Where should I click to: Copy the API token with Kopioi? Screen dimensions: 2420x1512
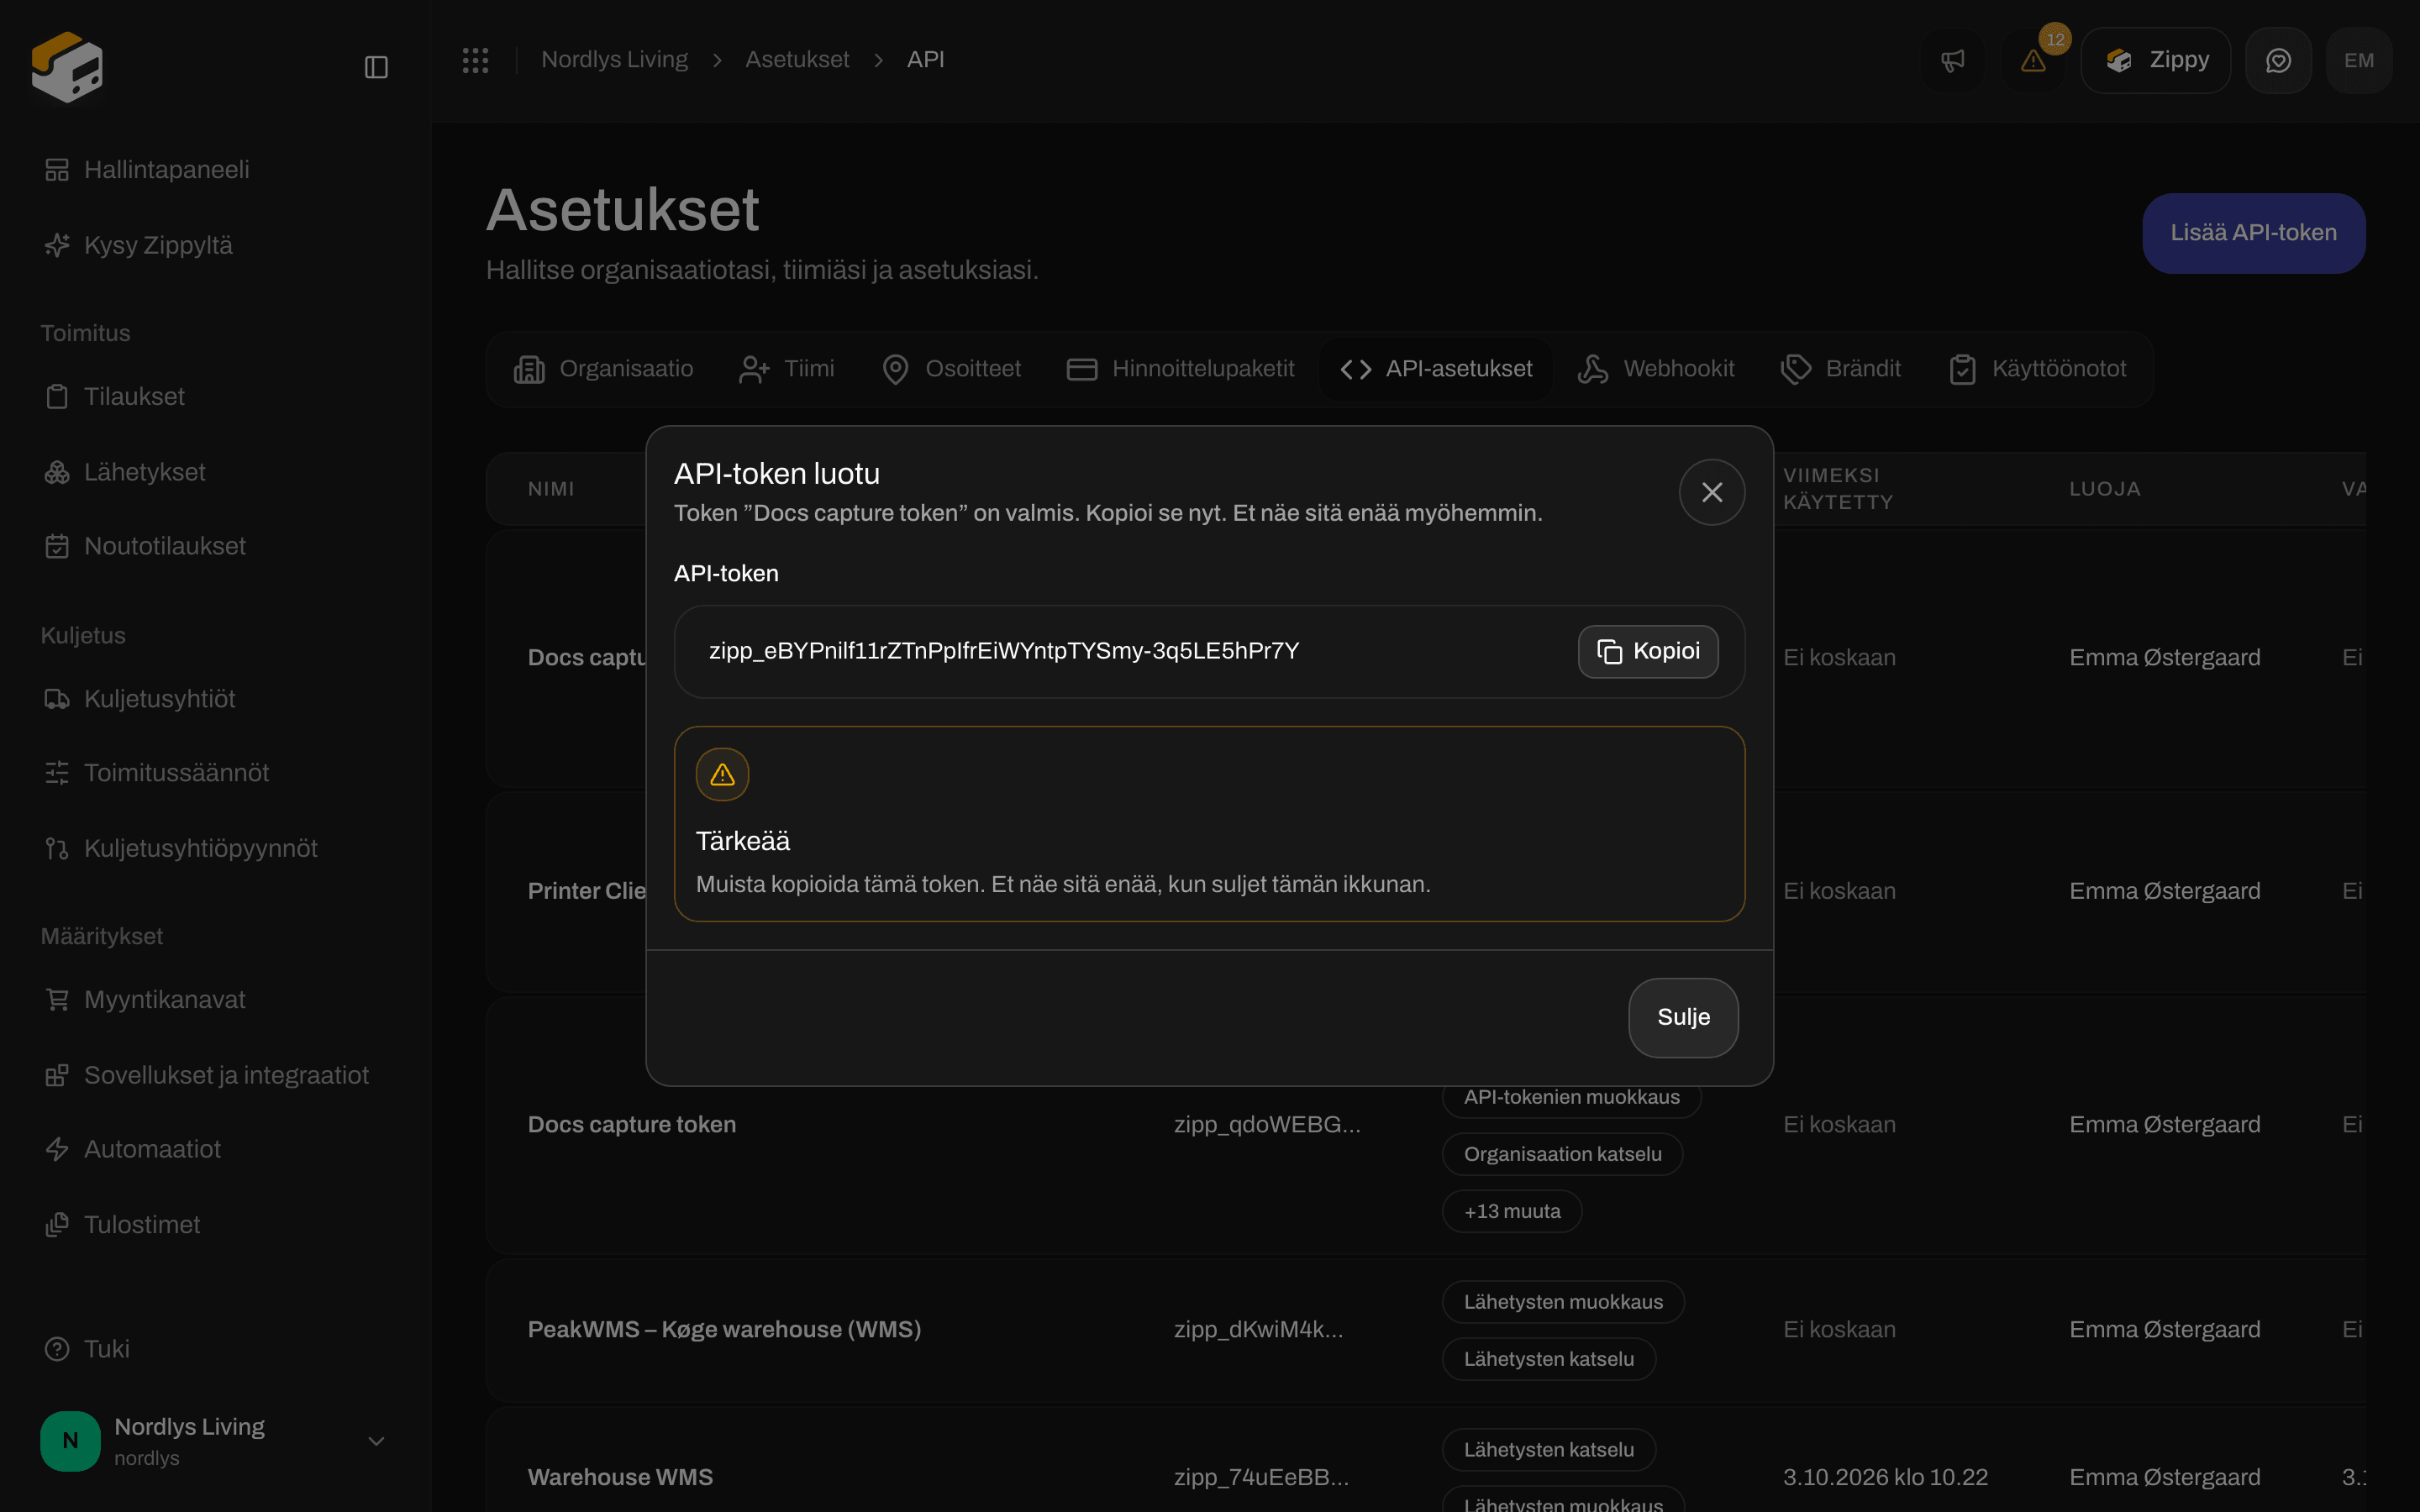click(x=1648, y=651)
